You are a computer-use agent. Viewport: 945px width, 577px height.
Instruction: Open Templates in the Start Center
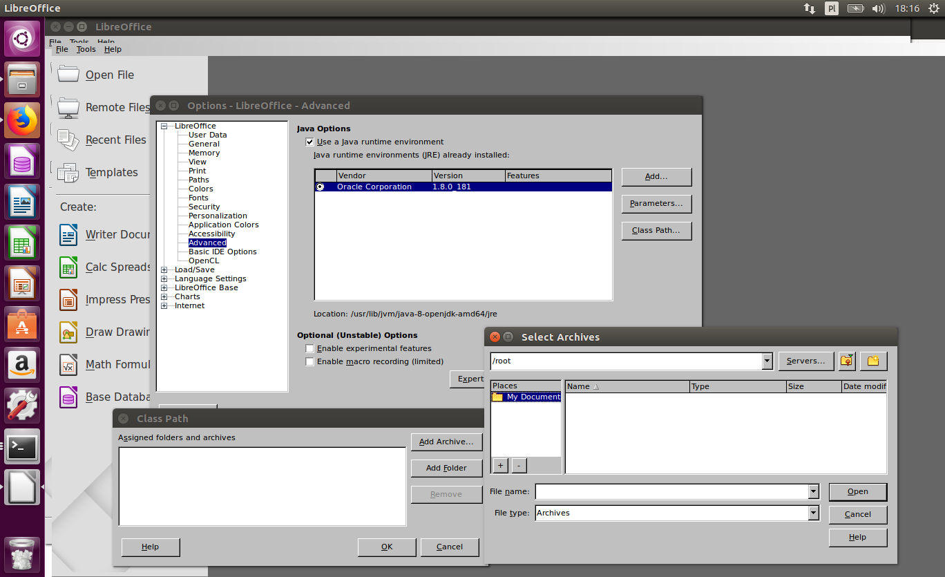[x=98, y=172]
